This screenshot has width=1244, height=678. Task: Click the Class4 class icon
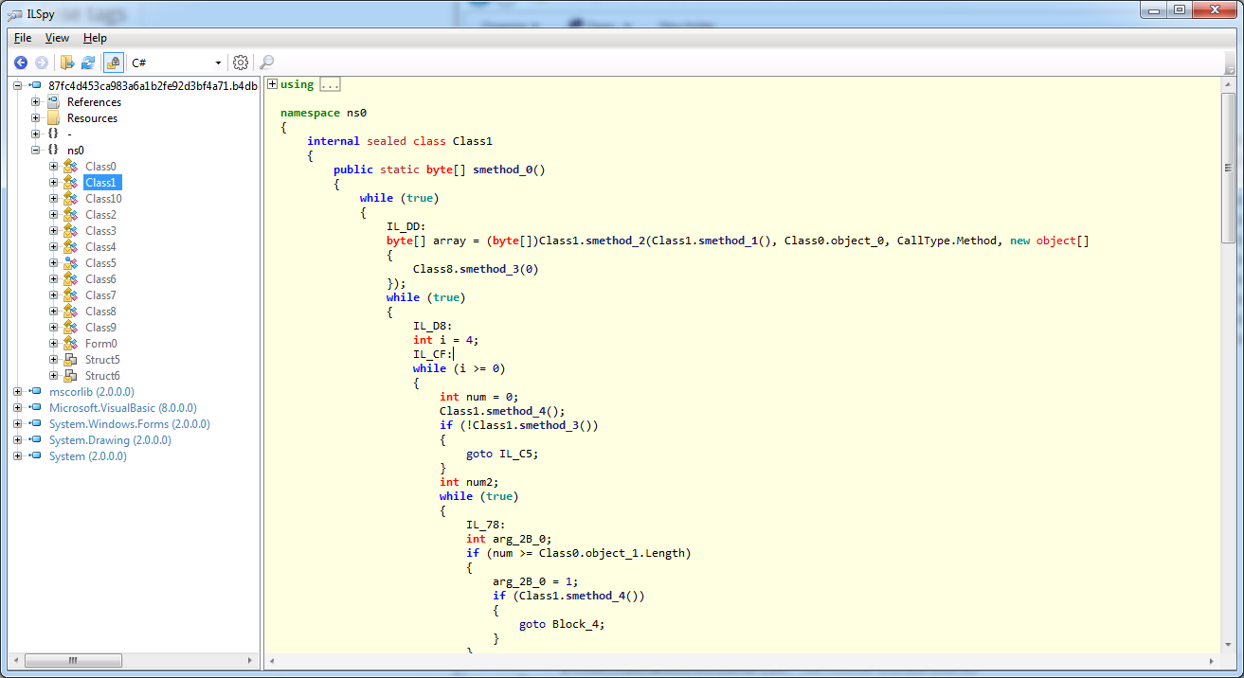[70, 247]
